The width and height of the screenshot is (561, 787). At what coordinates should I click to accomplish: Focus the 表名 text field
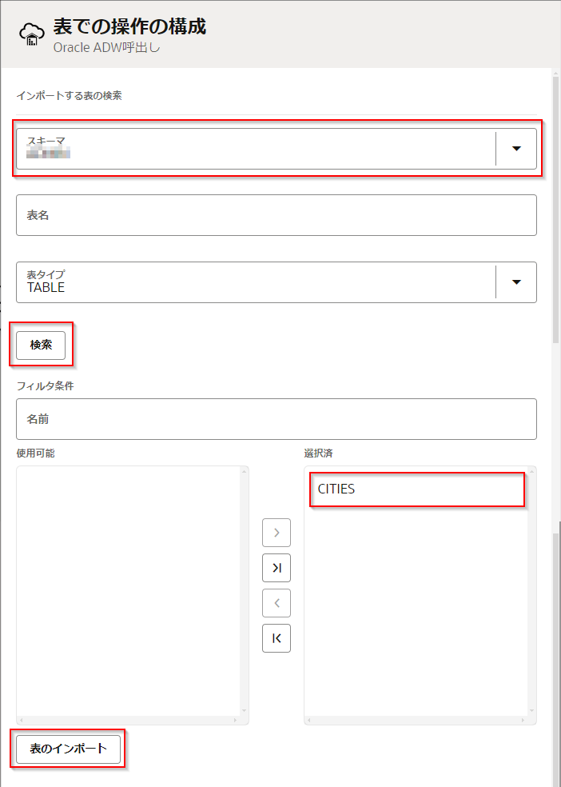[276, 215]
